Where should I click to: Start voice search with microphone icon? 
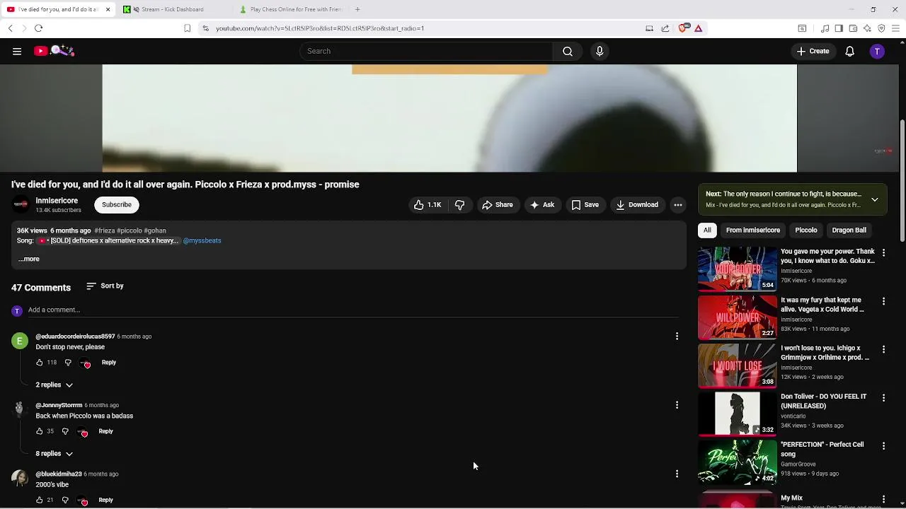[600, 51]
